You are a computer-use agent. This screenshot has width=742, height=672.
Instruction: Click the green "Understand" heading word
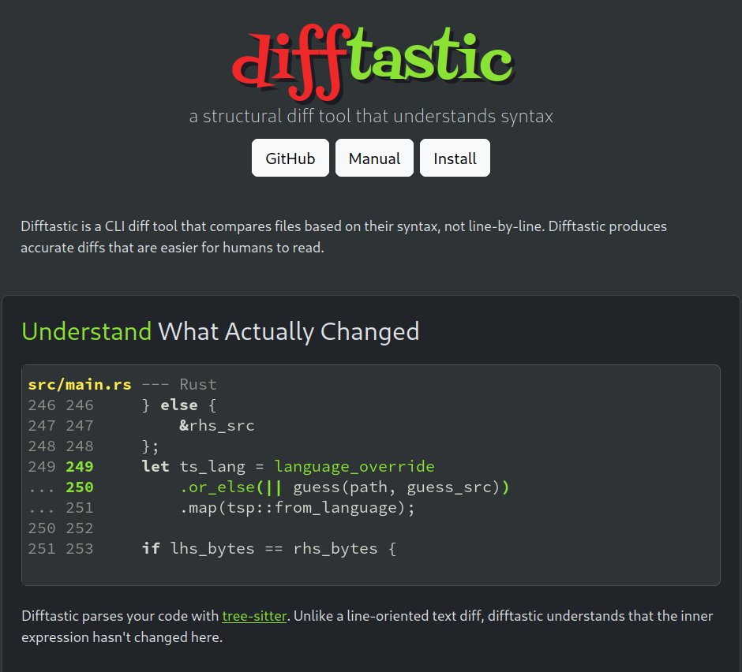click(x=86, y=331)
